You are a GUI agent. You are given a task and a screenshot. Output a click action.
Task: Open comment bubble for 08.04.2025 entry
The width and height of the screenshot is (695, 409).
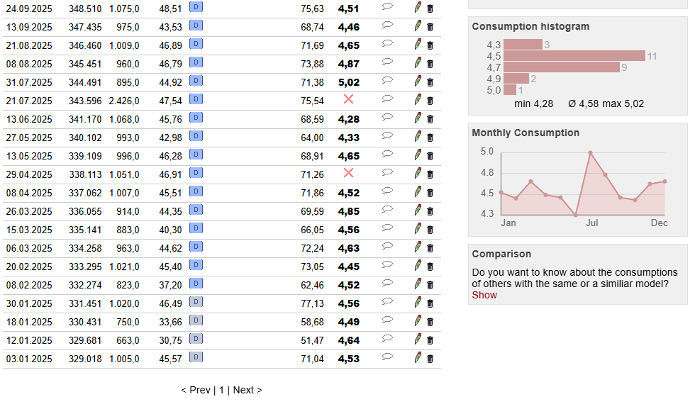[x=387, y=191]
